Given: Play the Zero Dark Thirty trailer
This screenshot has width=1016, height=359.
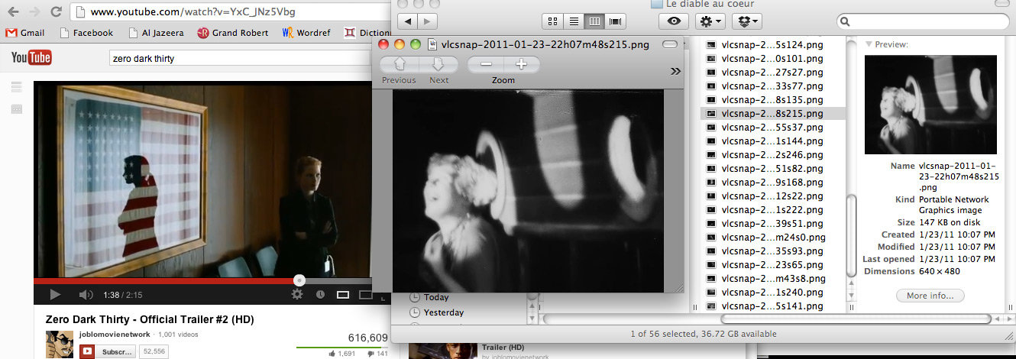Looking at the screenshot, I should pyautogui.click(x=55, y=294).
